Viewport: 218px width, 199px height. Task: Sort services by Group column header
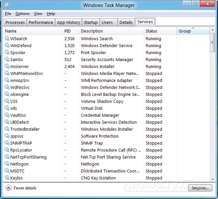(193, 31)
